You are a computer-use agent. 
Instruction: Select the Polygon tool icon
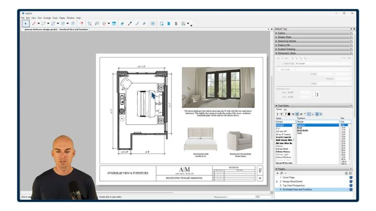coord(73,23)
